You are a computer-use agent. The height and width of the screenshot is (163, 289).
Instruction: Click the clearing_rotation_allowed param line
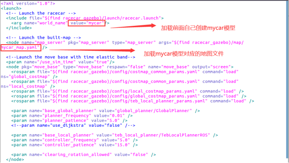[x=84, y=155]
